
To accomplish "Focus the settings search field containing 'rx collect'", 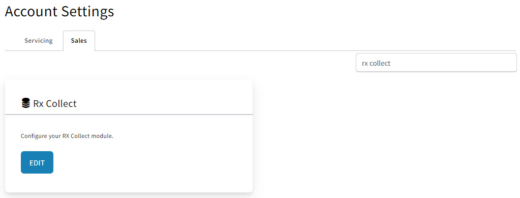I will (436, 63).
